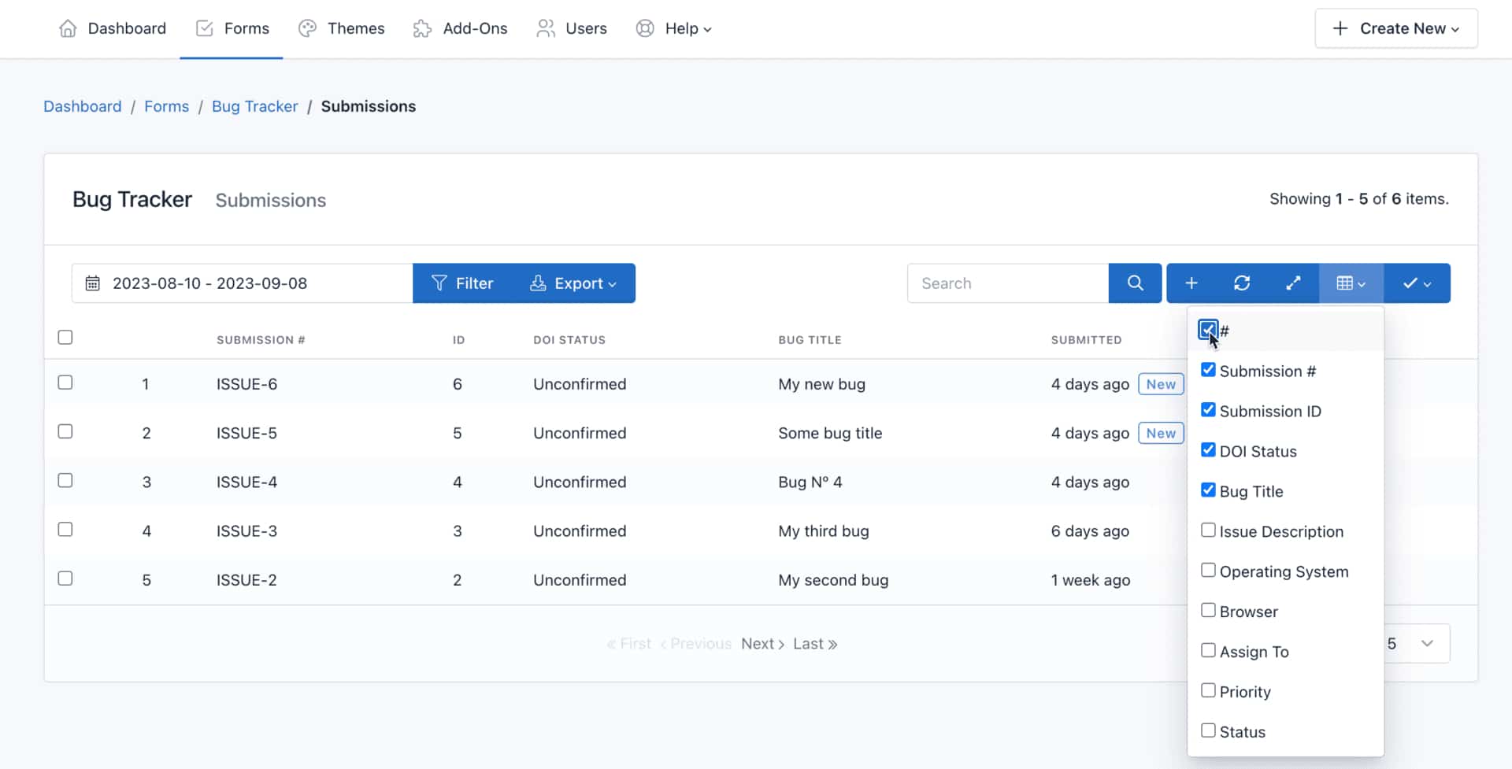Open the Help menu
The width and height of the screenshot is (1512, 769).
tap(674, 29)
